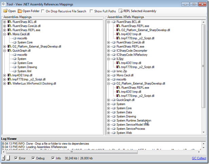Collapse Mono.Cecil.dll node in left tree
Image resolution: width=209 pixels, height=164 pixels.
point(4,34)
